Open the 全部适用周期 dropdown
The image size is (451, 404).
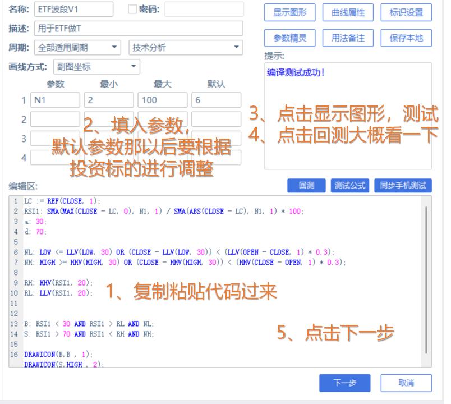pos(77,47)
